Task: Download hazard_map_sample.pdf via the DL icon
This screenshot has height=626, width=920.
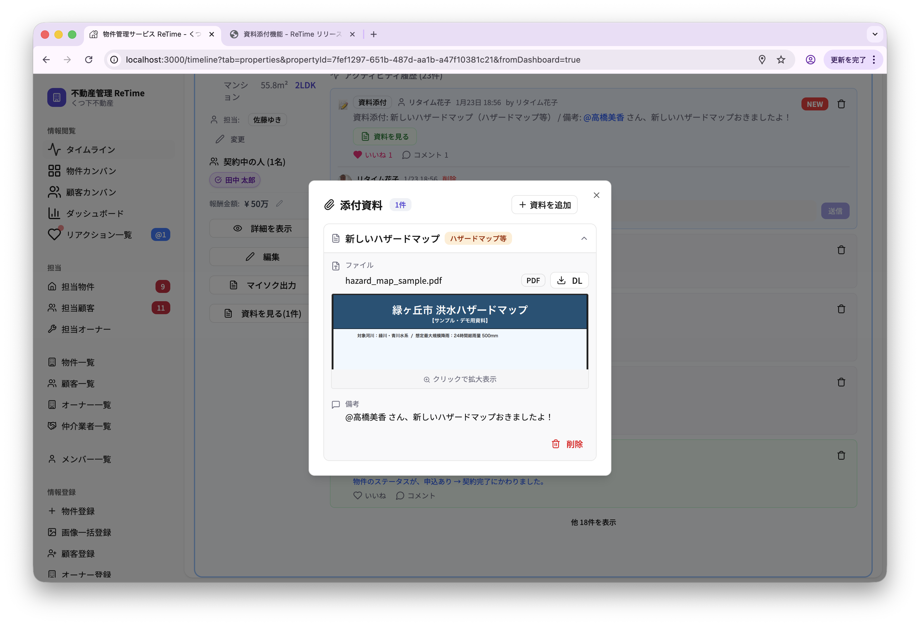Action: click(569, 280)
